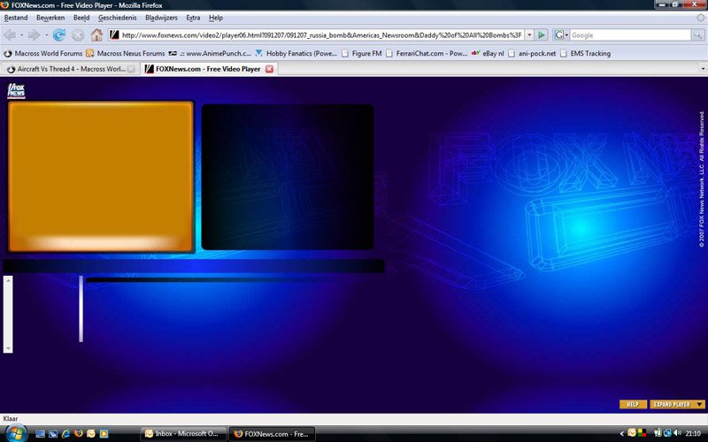Click the network connection tray icon

pyautogui.click(x=667, y=433)
